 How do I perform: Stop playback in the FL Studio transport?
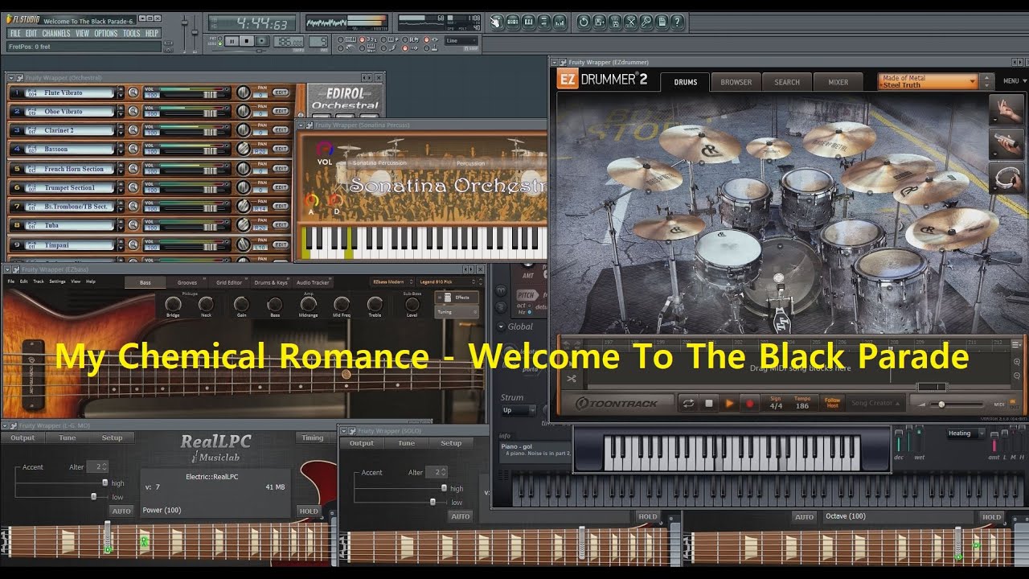pos(247,41)
